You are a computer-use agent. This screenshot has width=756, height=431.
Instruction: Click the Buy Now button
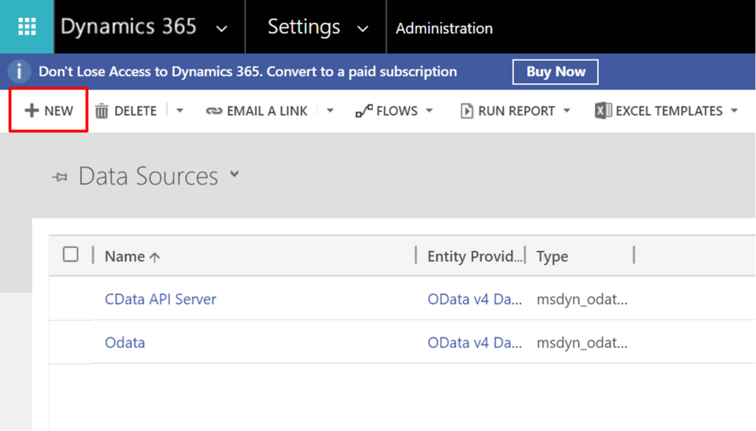coord(555,72)
